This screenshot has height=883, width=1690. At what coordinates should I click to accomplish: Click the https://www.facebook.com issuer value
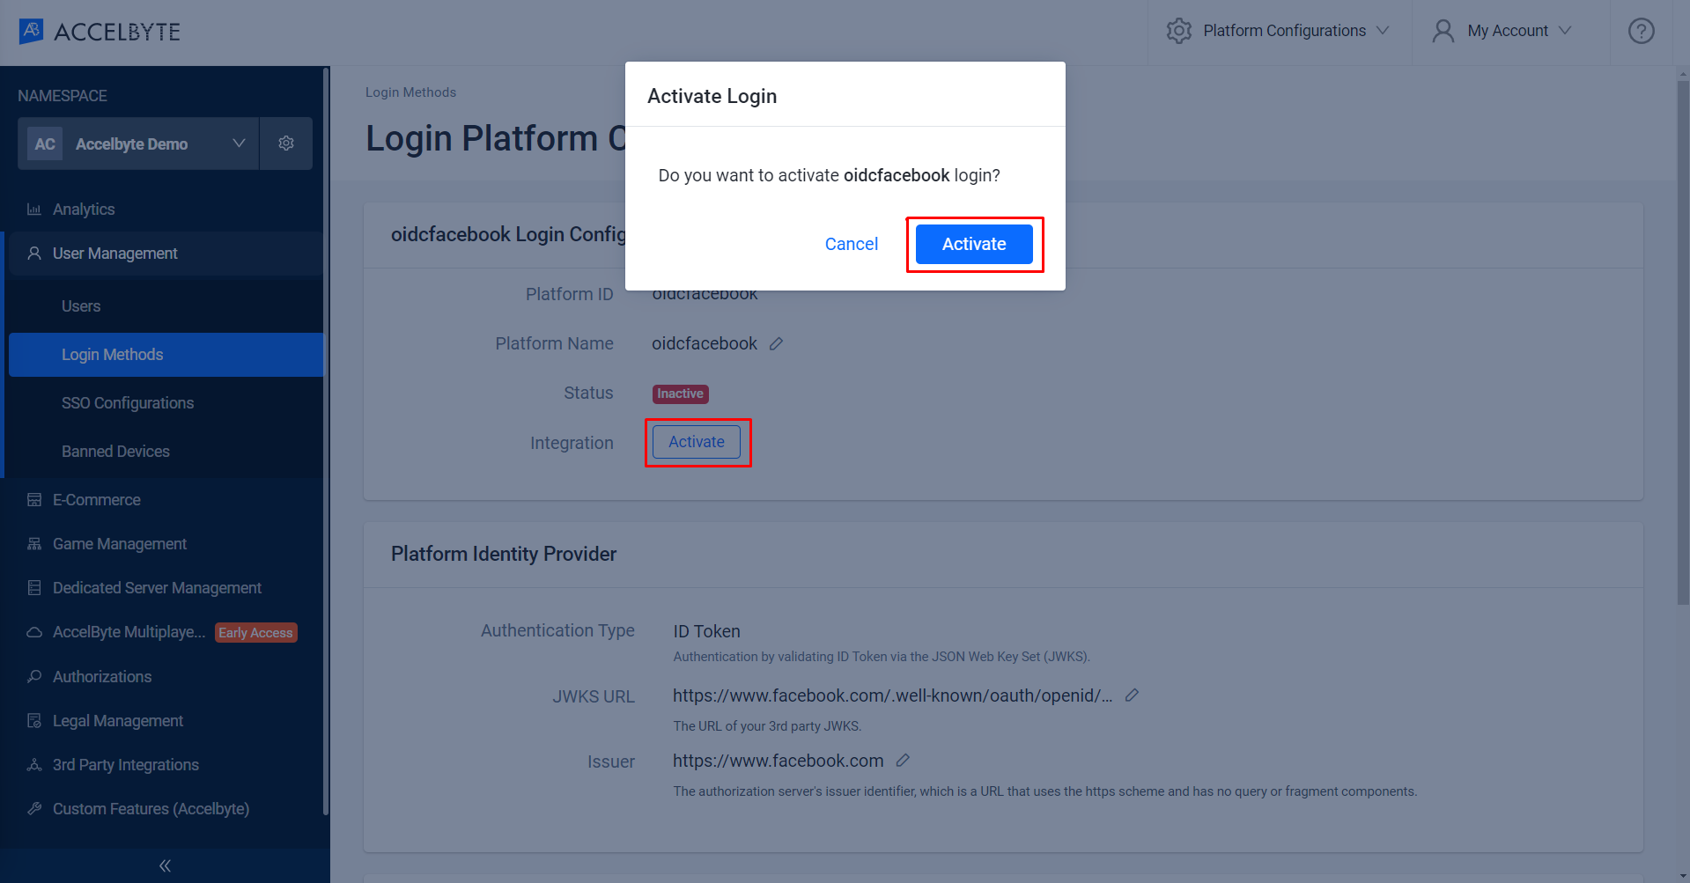[x=779, y=761]
